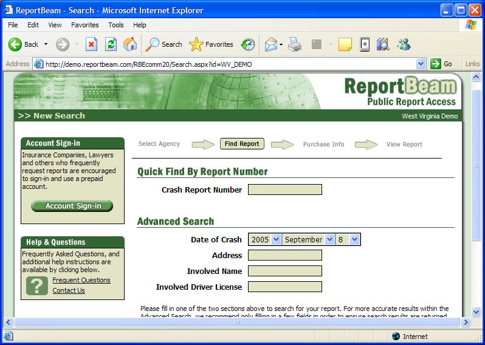Stop loading with the red X icon
Screen dimensions: 485x345
(91, 44)
